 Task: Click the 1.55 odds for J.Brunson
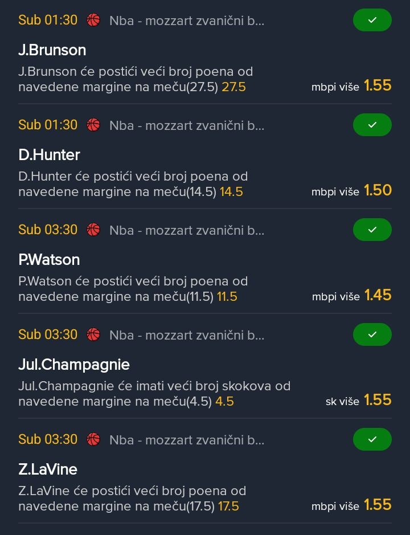(x=378, y=85)
